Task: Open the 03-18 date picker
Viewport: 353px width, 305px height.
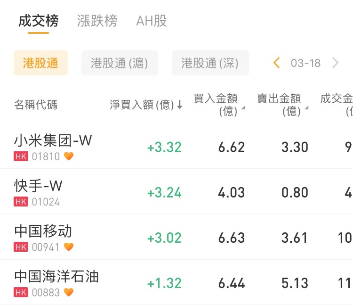Action: 305,63
